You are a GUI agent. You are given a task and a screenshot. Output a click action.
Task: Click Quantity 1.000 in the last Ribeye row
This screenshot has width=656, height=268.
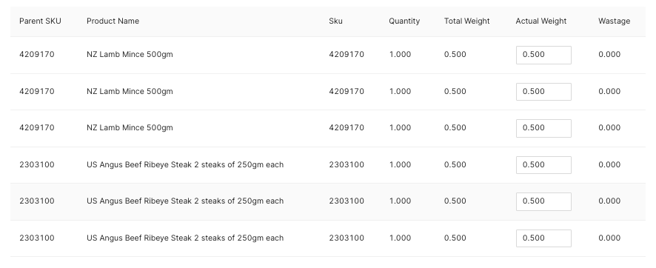tap(400, 238)
